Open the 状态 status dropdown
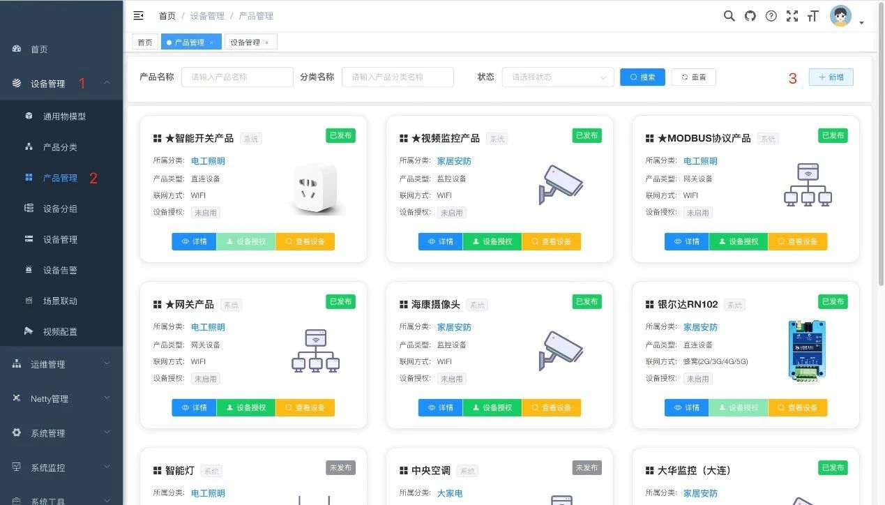Viewport: 885px width, 505px height. pyautogui.click(x=557, y=77)
